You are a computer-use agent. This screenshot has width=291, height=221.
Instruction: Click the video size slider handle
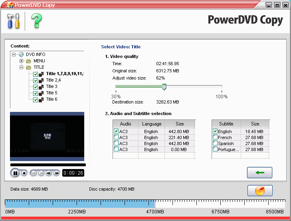coord(164,87)
